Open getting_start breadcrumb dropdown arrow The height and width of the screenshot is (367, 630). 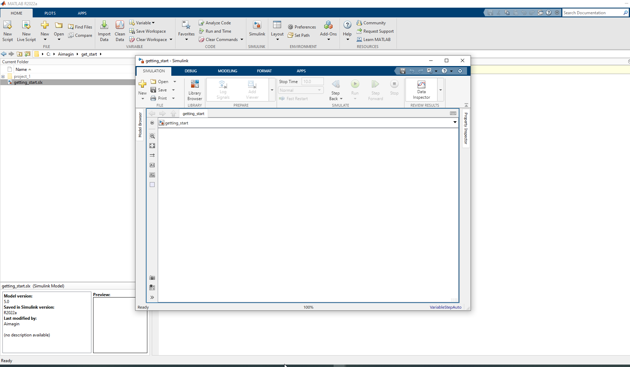point(455,122)
